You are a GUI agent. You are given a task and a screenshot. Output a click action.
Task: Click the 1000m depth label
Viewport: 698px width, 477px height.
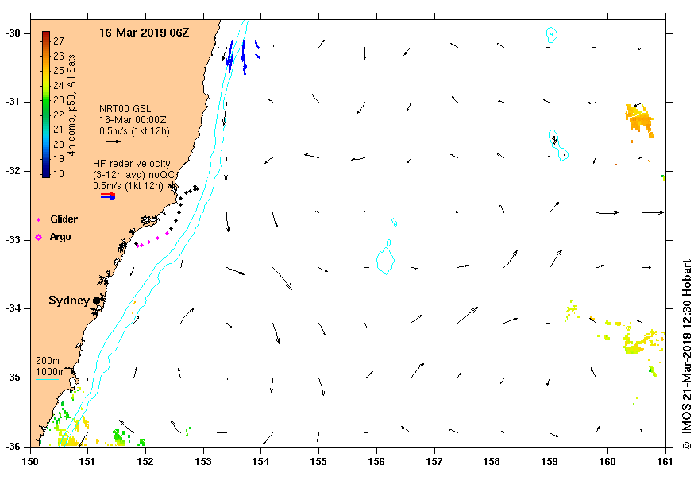coord(50,372)
